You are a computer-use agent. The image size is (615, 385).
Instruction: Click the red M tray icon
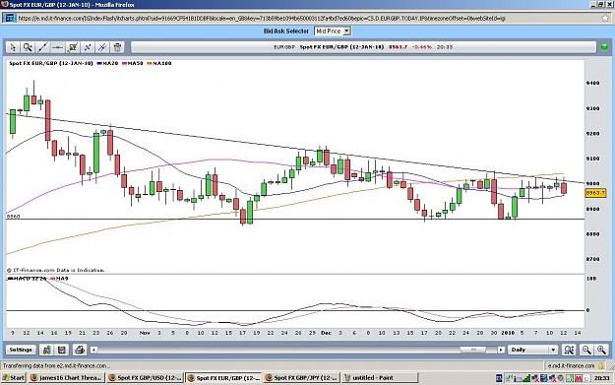[x=579, y=378]
